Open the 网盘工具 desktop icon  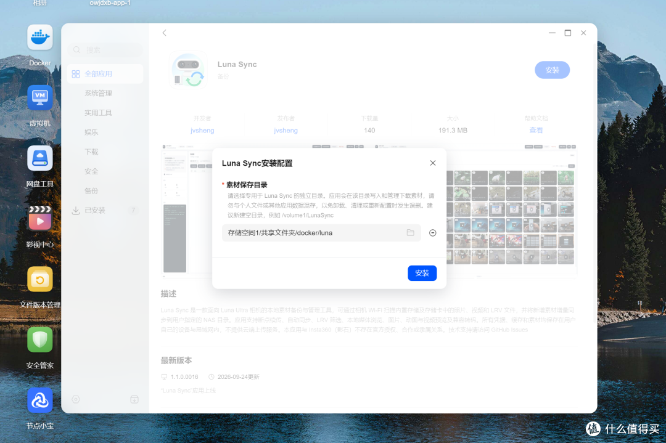coord(40,158)
